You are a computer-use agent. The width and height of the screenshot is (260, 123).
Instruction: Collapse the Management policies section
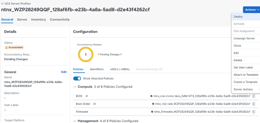click(75, 121)
